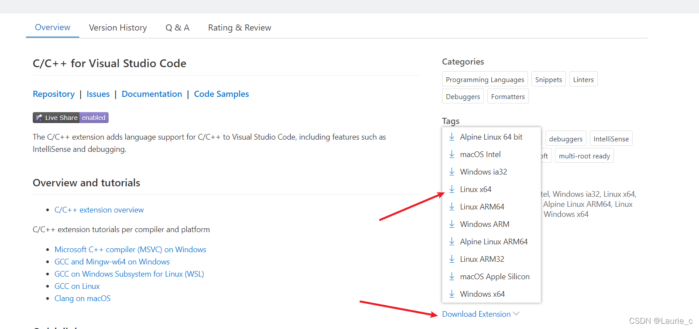Image resolution: width=699 pixels, height=329 pixels.
Task: Click the Overview and tutorials heading
Action: pyautogui.click(x=86, y=183)
